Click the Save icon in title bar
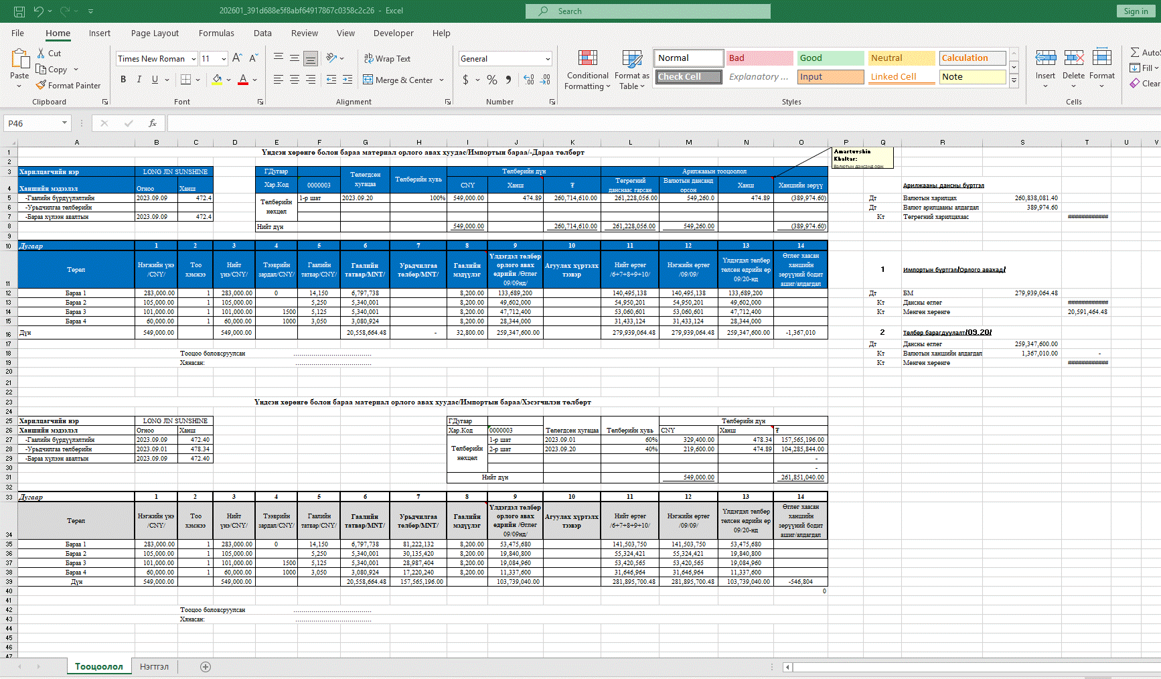1161x679 pixels. pos(19,11)
